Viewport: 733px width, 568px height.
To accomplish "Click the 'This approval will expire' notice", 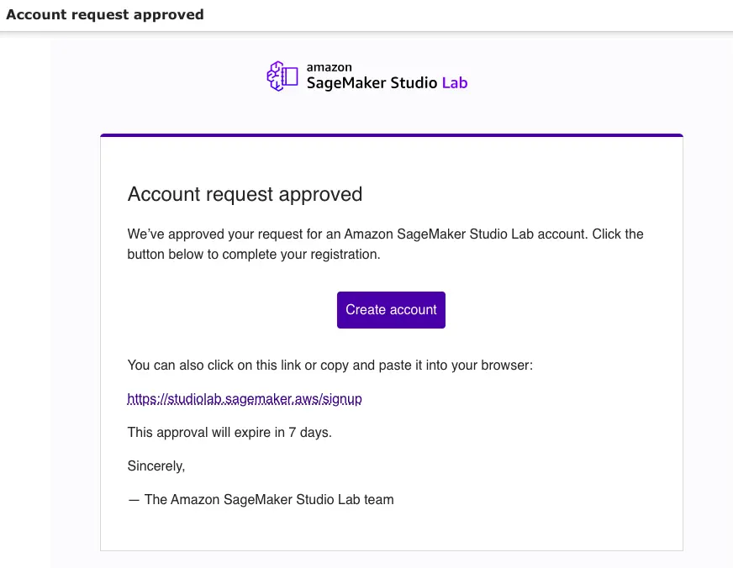I will coord(229,433).
